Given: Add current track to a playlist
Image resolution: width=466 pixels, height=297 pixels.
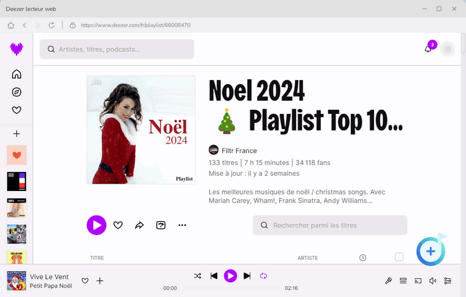Looking at the screenshot, I should coord(100,280).
